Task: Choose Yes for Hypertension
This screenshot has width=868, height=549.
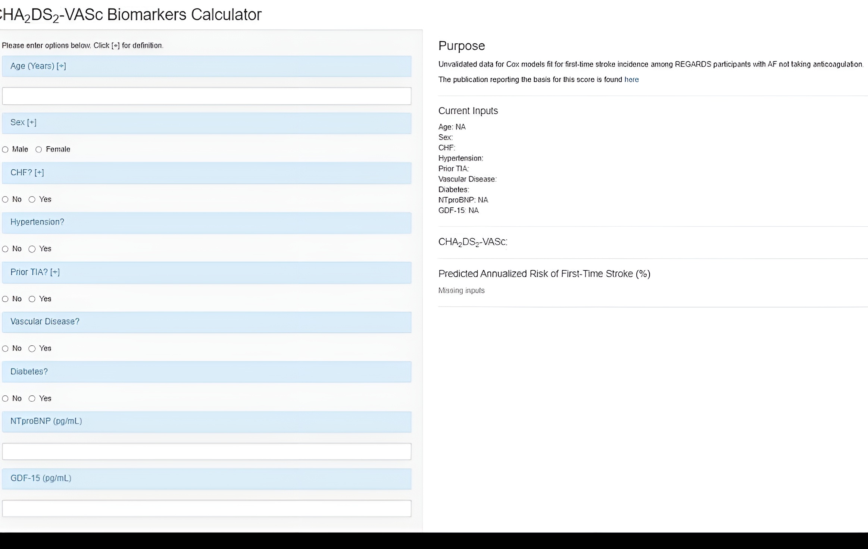Action: (32, 249)
